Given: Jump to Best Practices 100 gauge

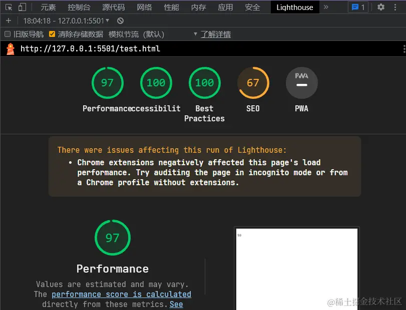Looking at the screenshot, I should click(205, 83).
